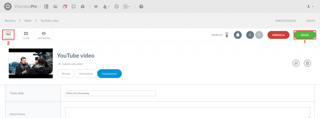Go to previous slide arrow button

250,35
